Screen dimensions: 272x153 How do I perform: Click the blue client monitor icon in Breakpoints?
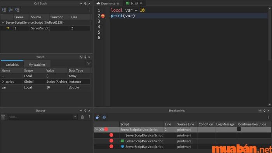(x=122, y=146)
